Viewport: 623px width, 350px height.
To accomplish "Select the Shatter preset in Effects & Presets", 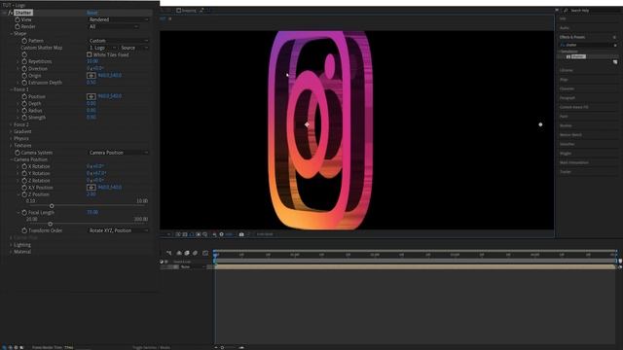I will point(578,56).
